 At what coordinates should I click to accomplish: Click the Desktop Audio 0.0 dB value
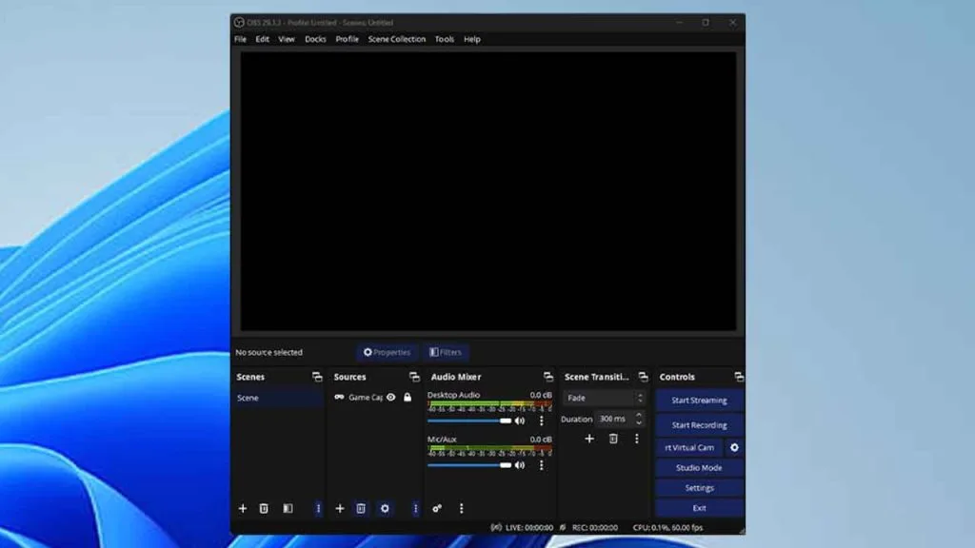tap(541, 395)
